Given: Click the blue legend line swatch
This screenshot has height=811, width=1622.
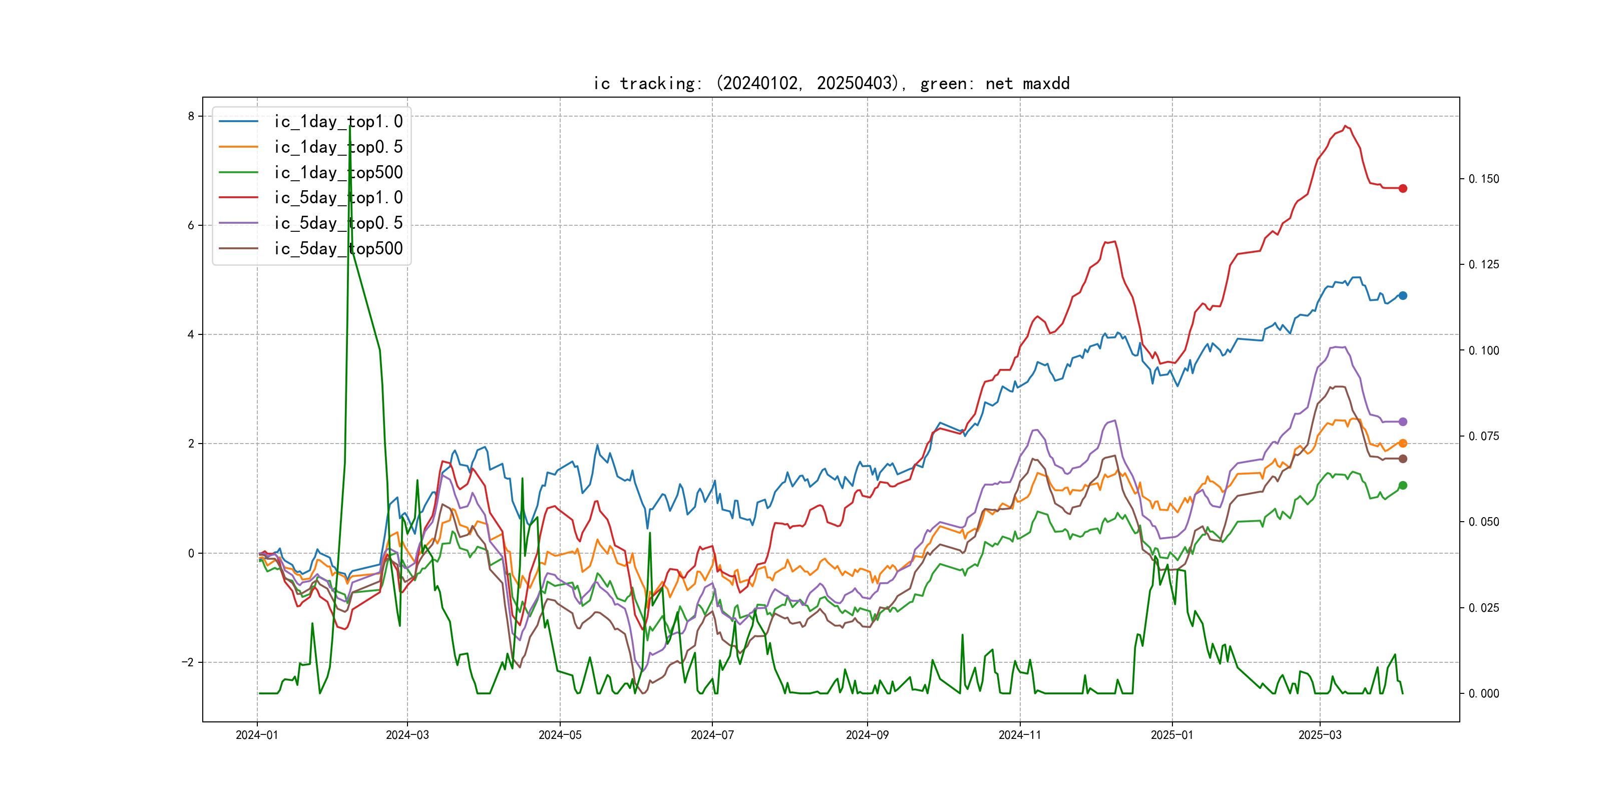Looking at the screenshot, I should 238,122.
